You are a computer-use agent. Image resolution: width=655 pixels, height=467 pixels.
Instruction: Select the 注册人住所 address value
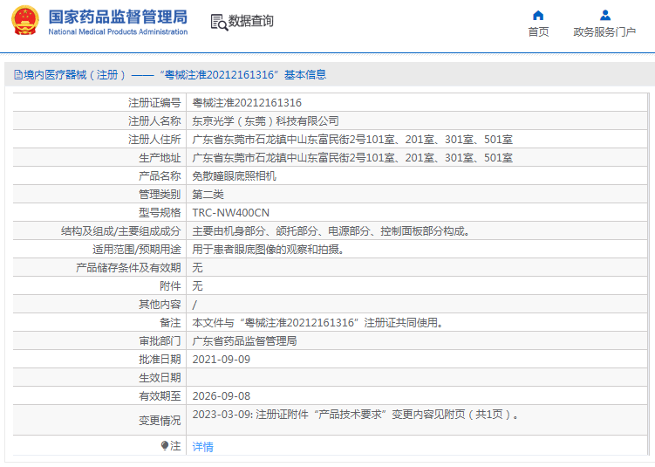point(352,139)
